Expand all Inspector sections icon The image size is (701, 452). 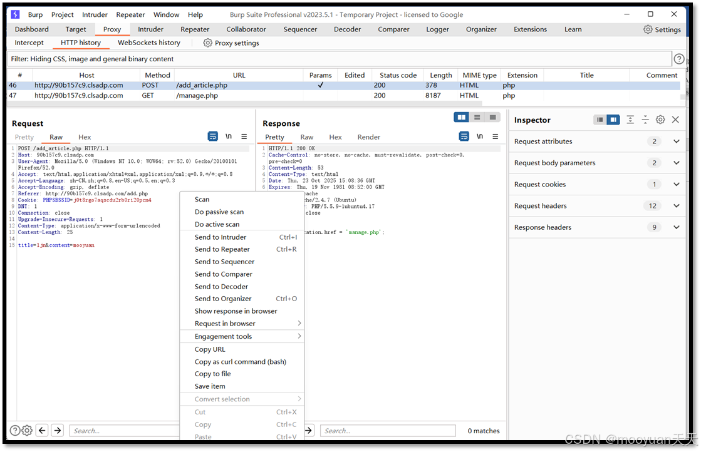click(630, 120)
